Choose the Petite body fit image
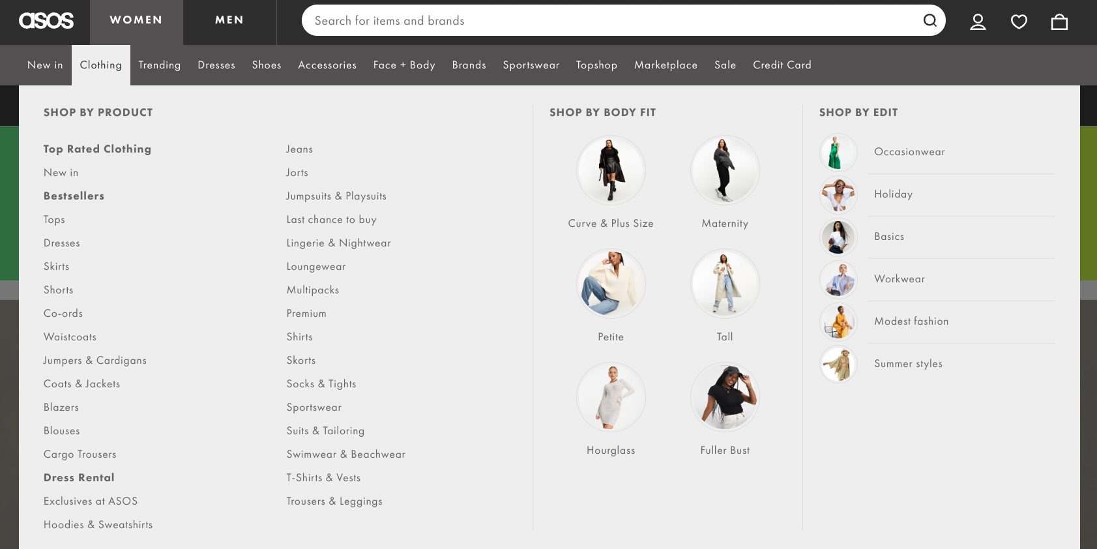The image size is (1097, 549). (611, 284)
